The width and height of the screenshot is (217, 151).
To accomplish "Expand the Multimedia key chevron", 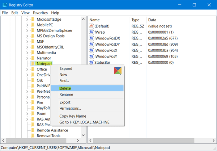I will point(27,53).
